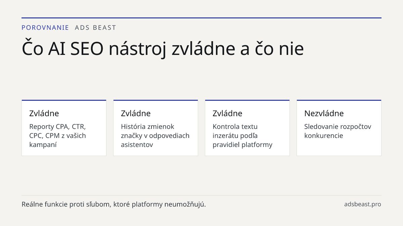
Task: Click 'História zmienok značky v odpovediach asistentov'
Action: 155,136
